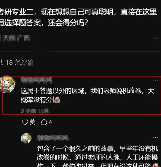Open the blurred username on the first comment

37,80
